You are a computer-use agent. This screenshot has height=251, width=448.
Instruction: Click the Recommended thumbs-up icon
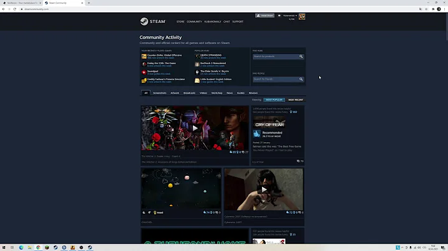pyautogui.click(x=256, y=134)
